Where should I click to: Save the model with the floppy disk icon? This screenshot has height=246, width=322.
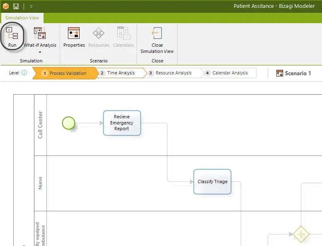[x=16, y=6]
